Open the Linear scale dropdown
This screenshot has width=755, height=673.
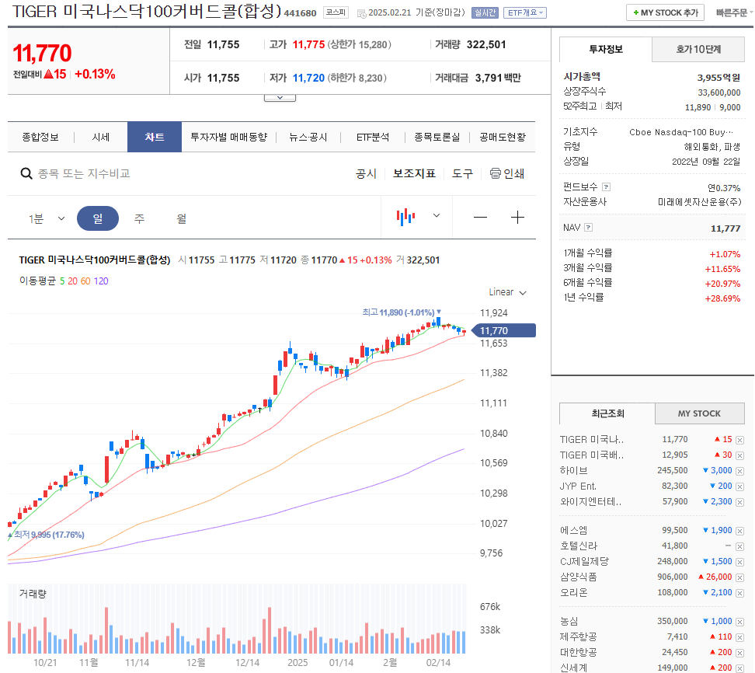(507, 292)
